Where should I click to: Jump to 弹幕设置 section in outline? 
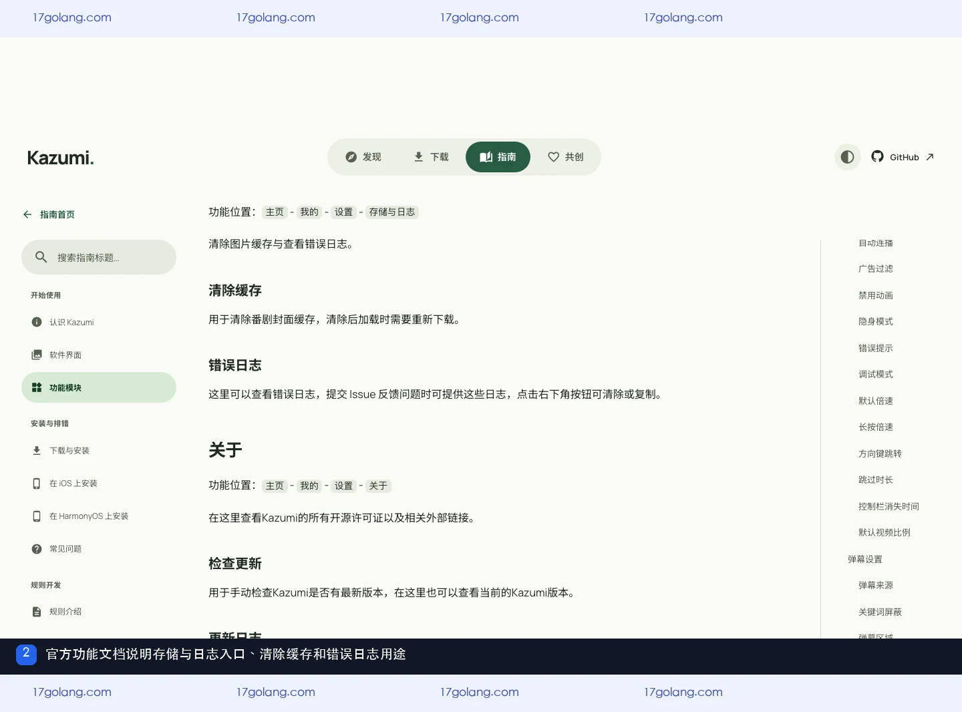[x=865, y=559]
